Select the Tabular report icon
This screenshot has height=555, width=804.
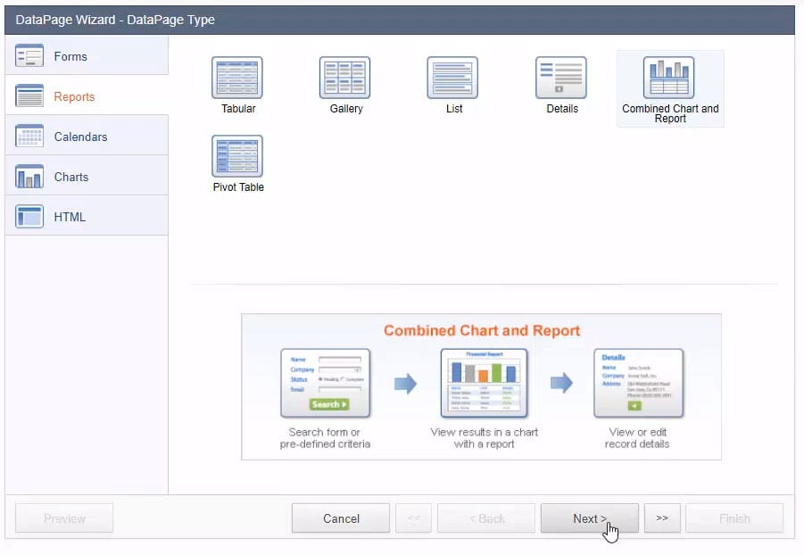click(237, 78)
